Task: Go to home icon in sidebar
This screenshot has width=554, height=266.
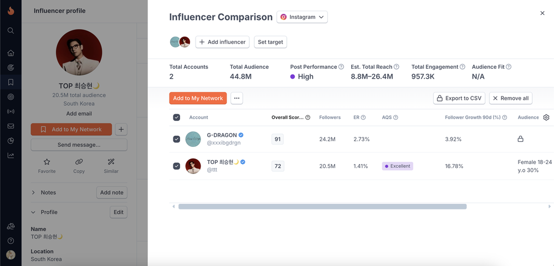Action: point(11,53)
